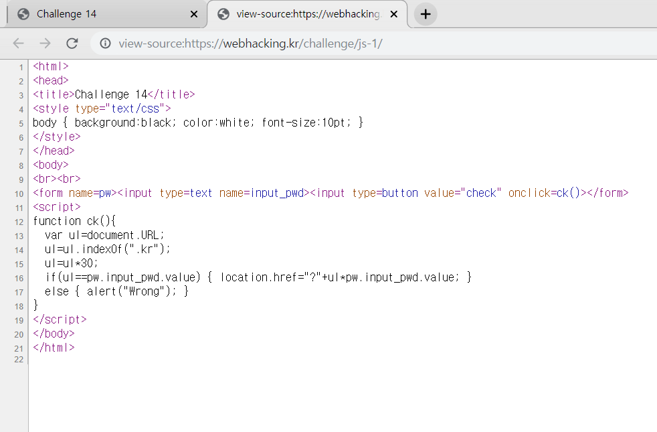Image resolution: width=657 pixels, height=432 pixels.
Task: Click 'onclick=ck()' in the form line
Action: click(544, 193)
